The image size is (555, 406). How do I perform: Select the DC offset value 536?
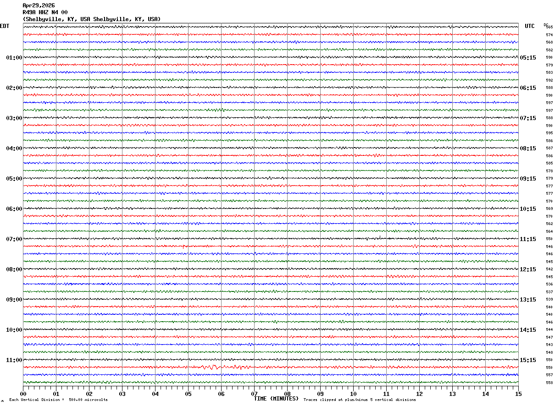pos(549,285)
